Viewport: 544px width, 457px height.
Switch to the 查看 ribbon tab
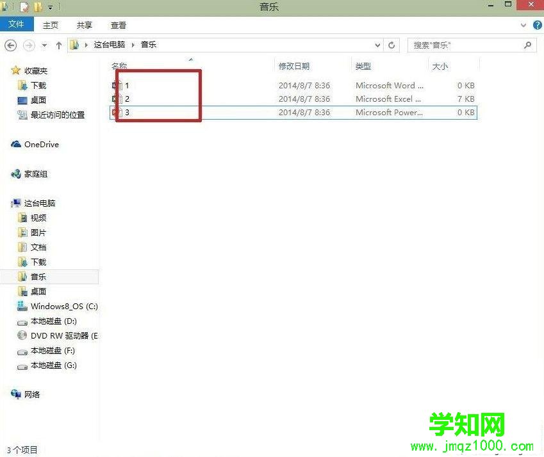[119, 26]
